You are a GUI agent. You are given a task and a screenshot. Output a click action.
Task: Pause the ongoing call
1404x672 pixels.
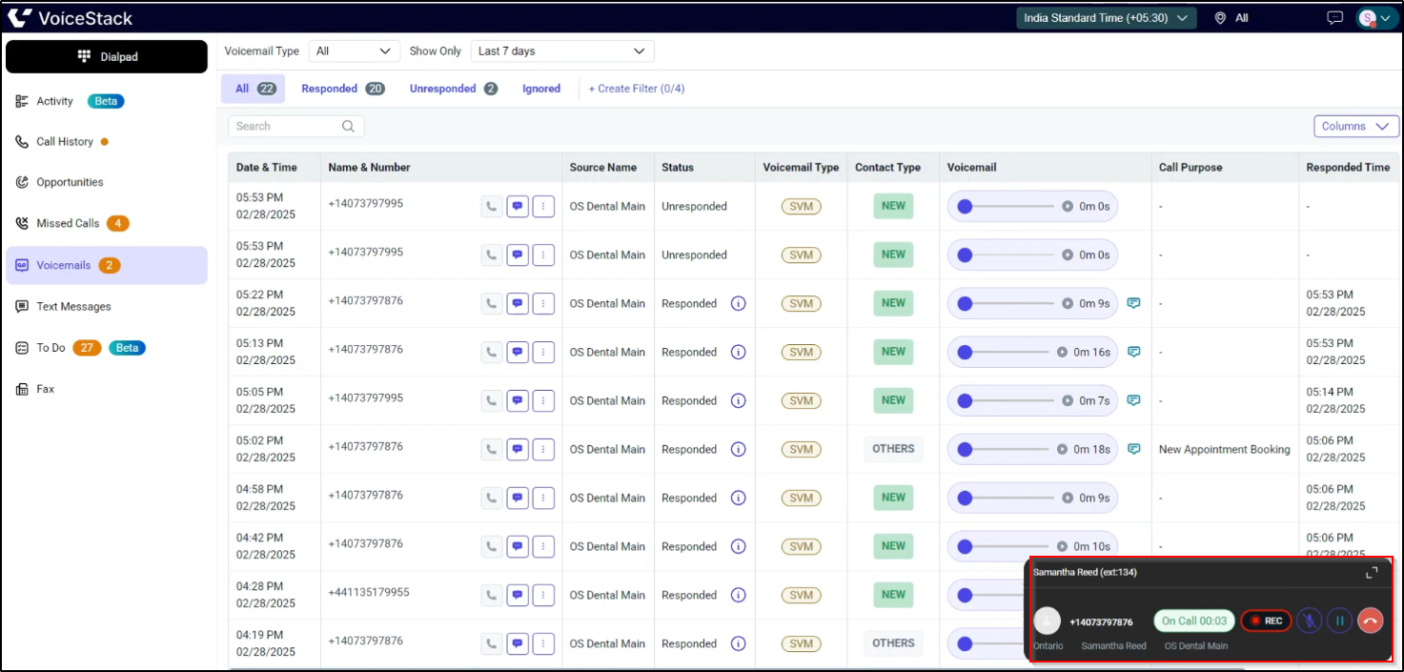(1339, 621)
